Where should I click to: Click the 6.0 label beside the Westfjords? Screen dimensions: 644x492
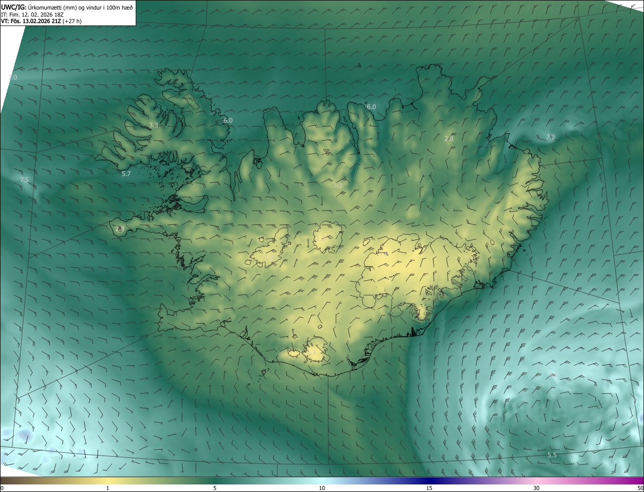[228, 120]
